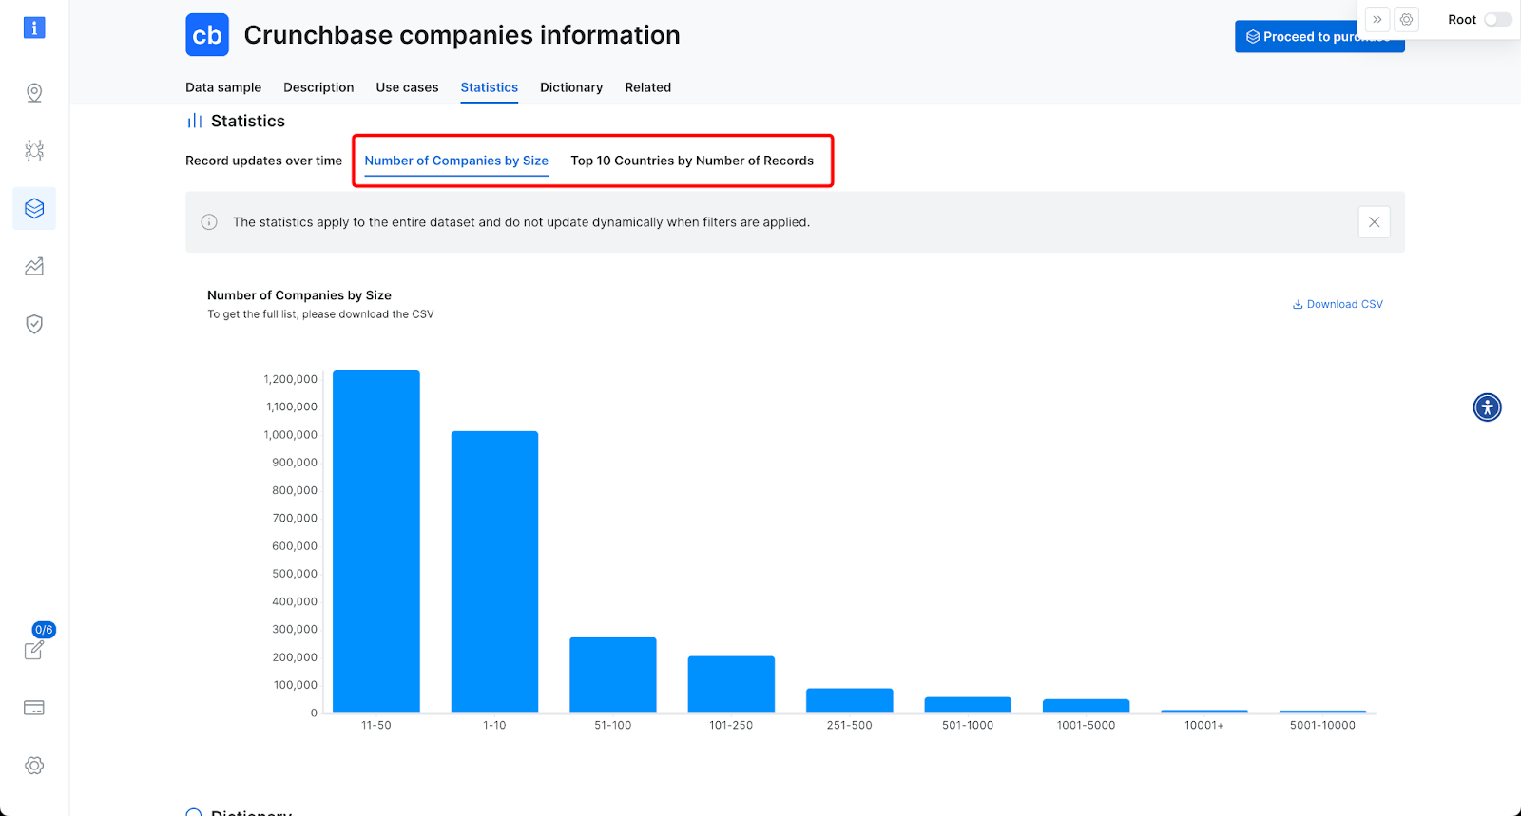The image size is (1521, 816).
Task: Open the shield checkmark sidebar icon
Action: tap(34, 324)
